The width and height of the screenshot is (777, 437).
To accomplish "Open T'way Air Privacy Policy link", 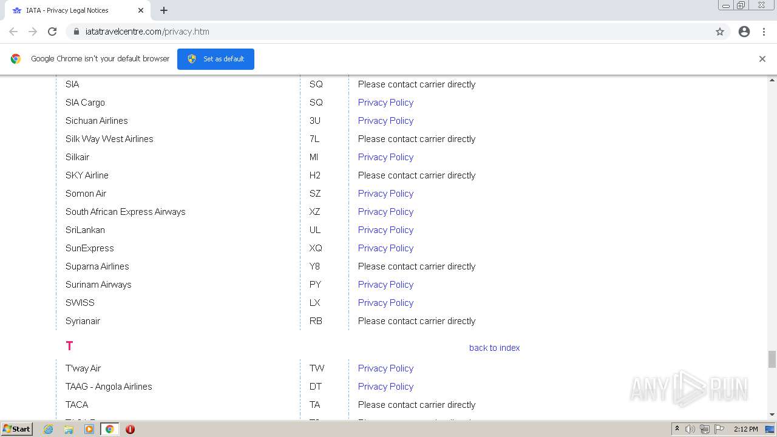I will click(385, 368).
